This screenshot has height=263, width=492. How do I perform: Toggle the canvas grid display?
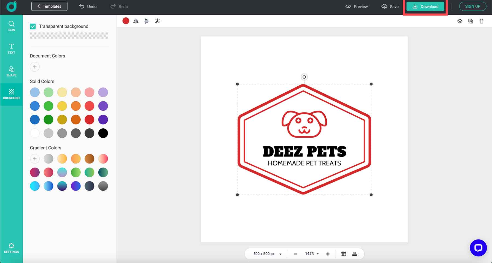tap(344, 254)
